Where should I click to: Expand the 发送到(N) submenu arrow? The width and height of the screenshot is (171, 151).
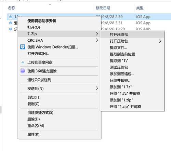click(x=97, y=88)
